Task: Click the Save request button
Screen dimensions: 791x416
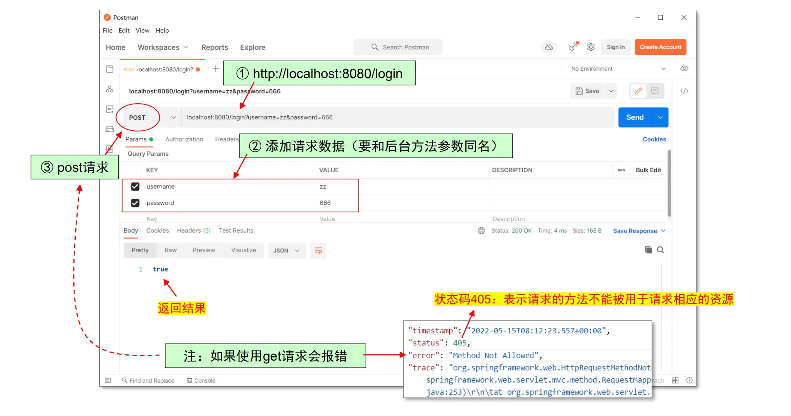Action: pyautogui.click(x=587, y=91)
